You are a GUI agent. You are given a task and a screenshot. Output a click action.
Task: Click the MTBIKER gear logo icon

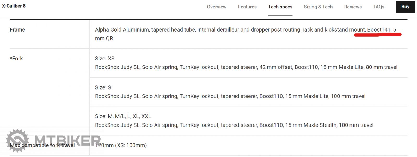[x=17, y=140]
